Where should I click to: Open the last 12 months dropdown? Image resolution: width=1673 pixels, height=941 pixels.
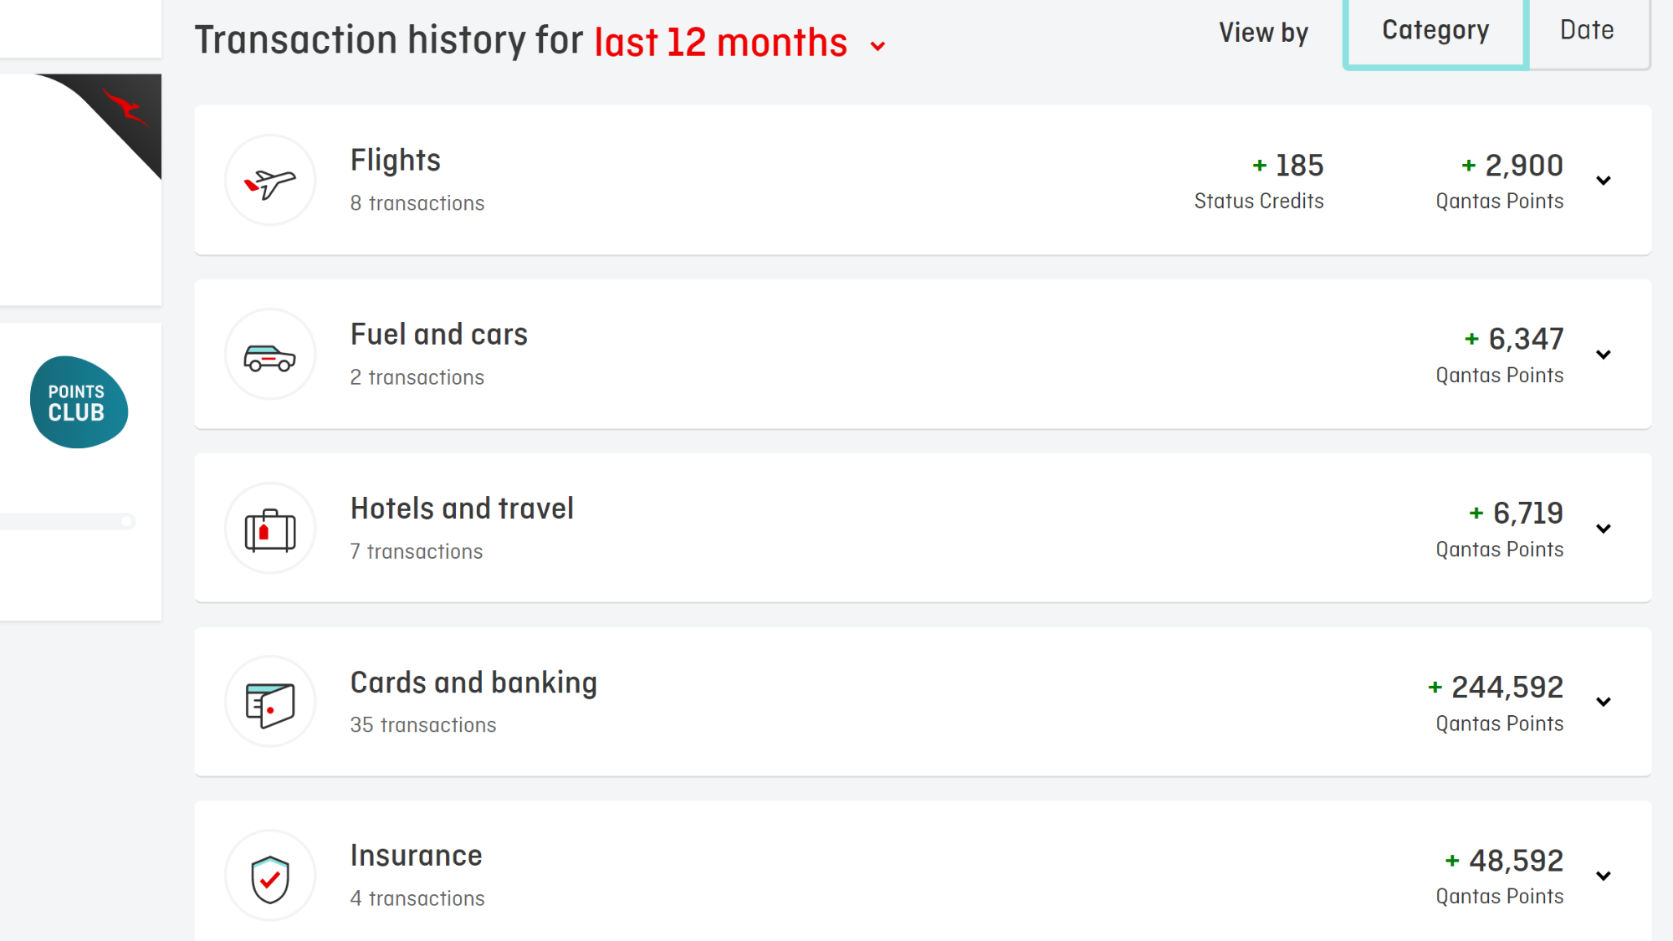point(740,42)
